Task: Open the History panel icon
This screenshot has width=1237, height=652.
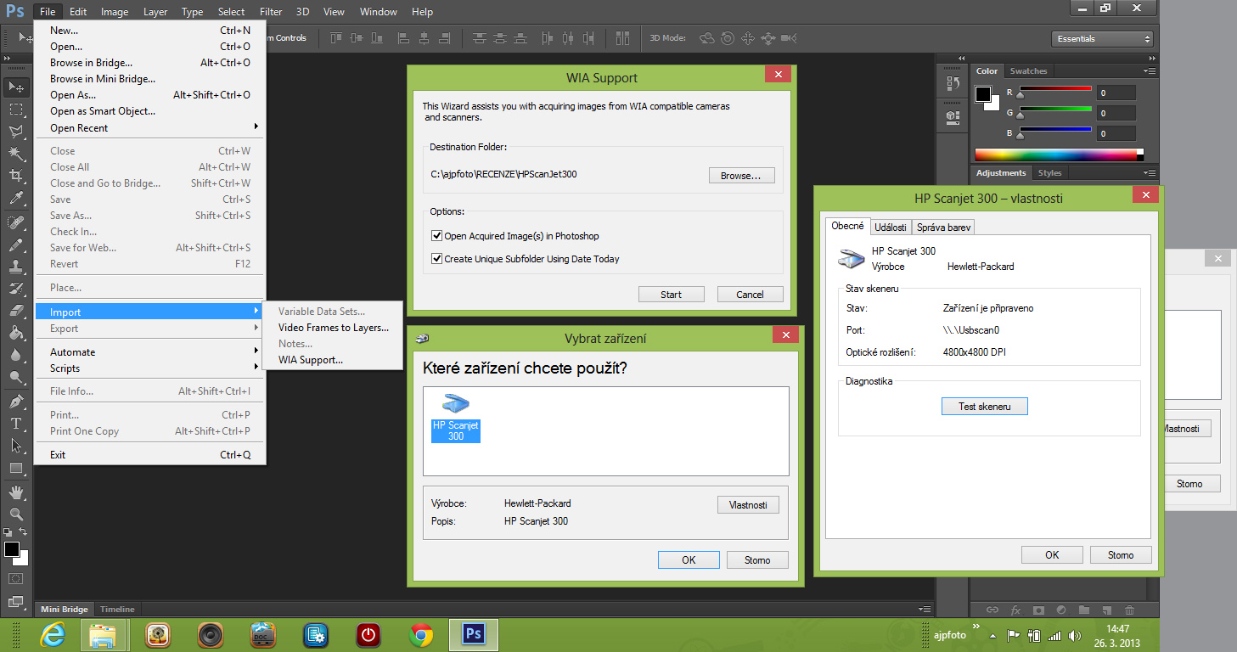Action: coord(952,83)
